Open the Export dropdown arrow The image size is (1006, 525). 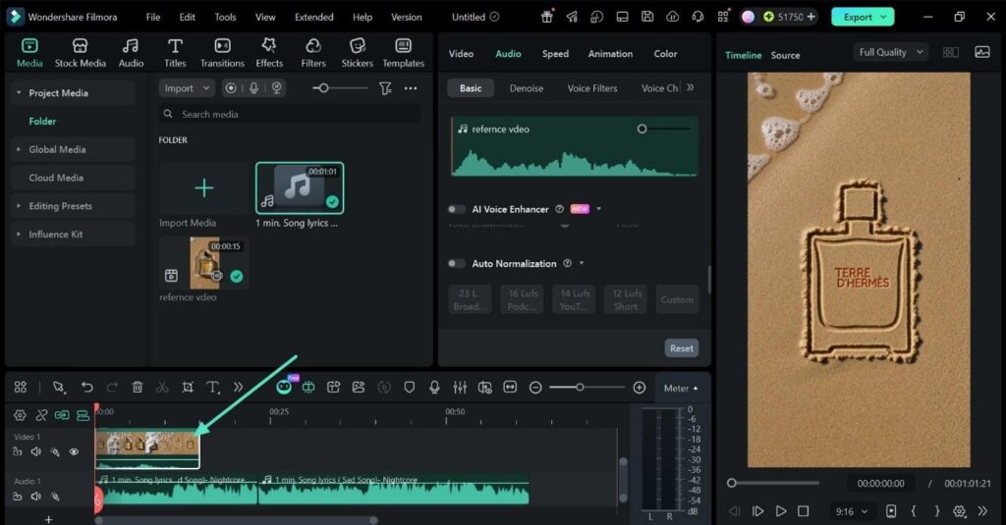[883, 18]
